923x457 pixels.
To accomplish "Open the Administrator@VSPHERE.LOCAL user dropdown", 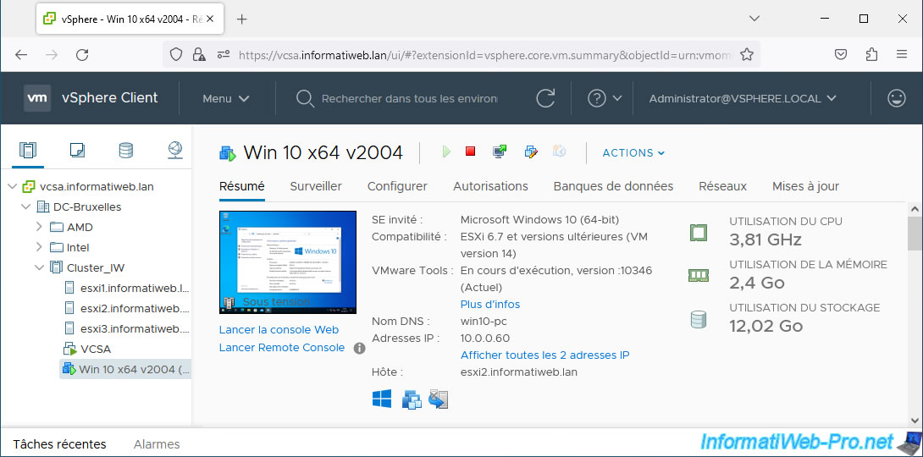I will (x=742, y=98).
